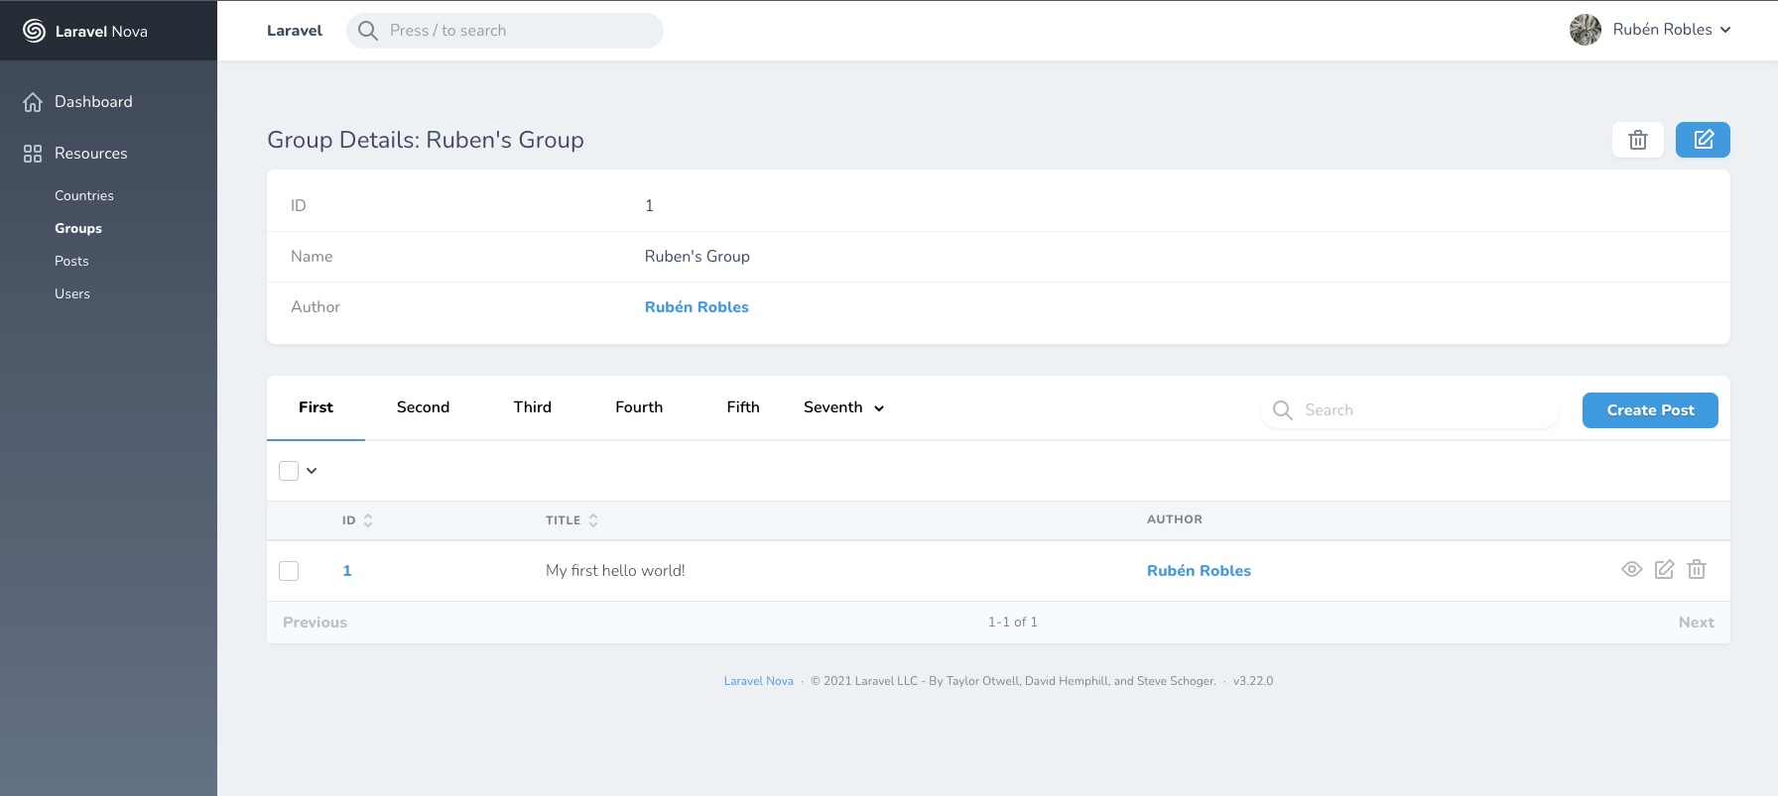Expand the Seventh tab dropdown
The height and width of the screenshot is (796, 1778).
coord(843,407)
